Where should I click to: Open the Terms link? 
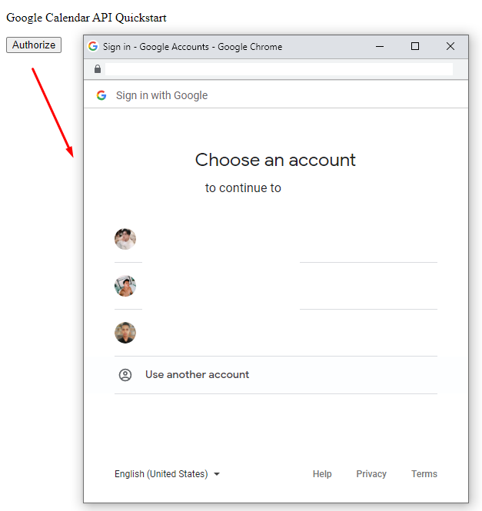[x=424, y=474]
